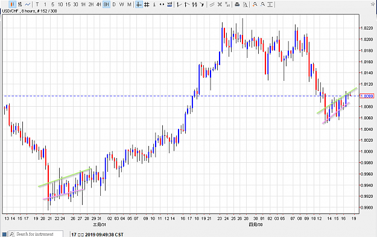Screen dimensions: 377x237
Task: Click the second bar-with-line drawing icon
Action: click(x=186, y=4)
